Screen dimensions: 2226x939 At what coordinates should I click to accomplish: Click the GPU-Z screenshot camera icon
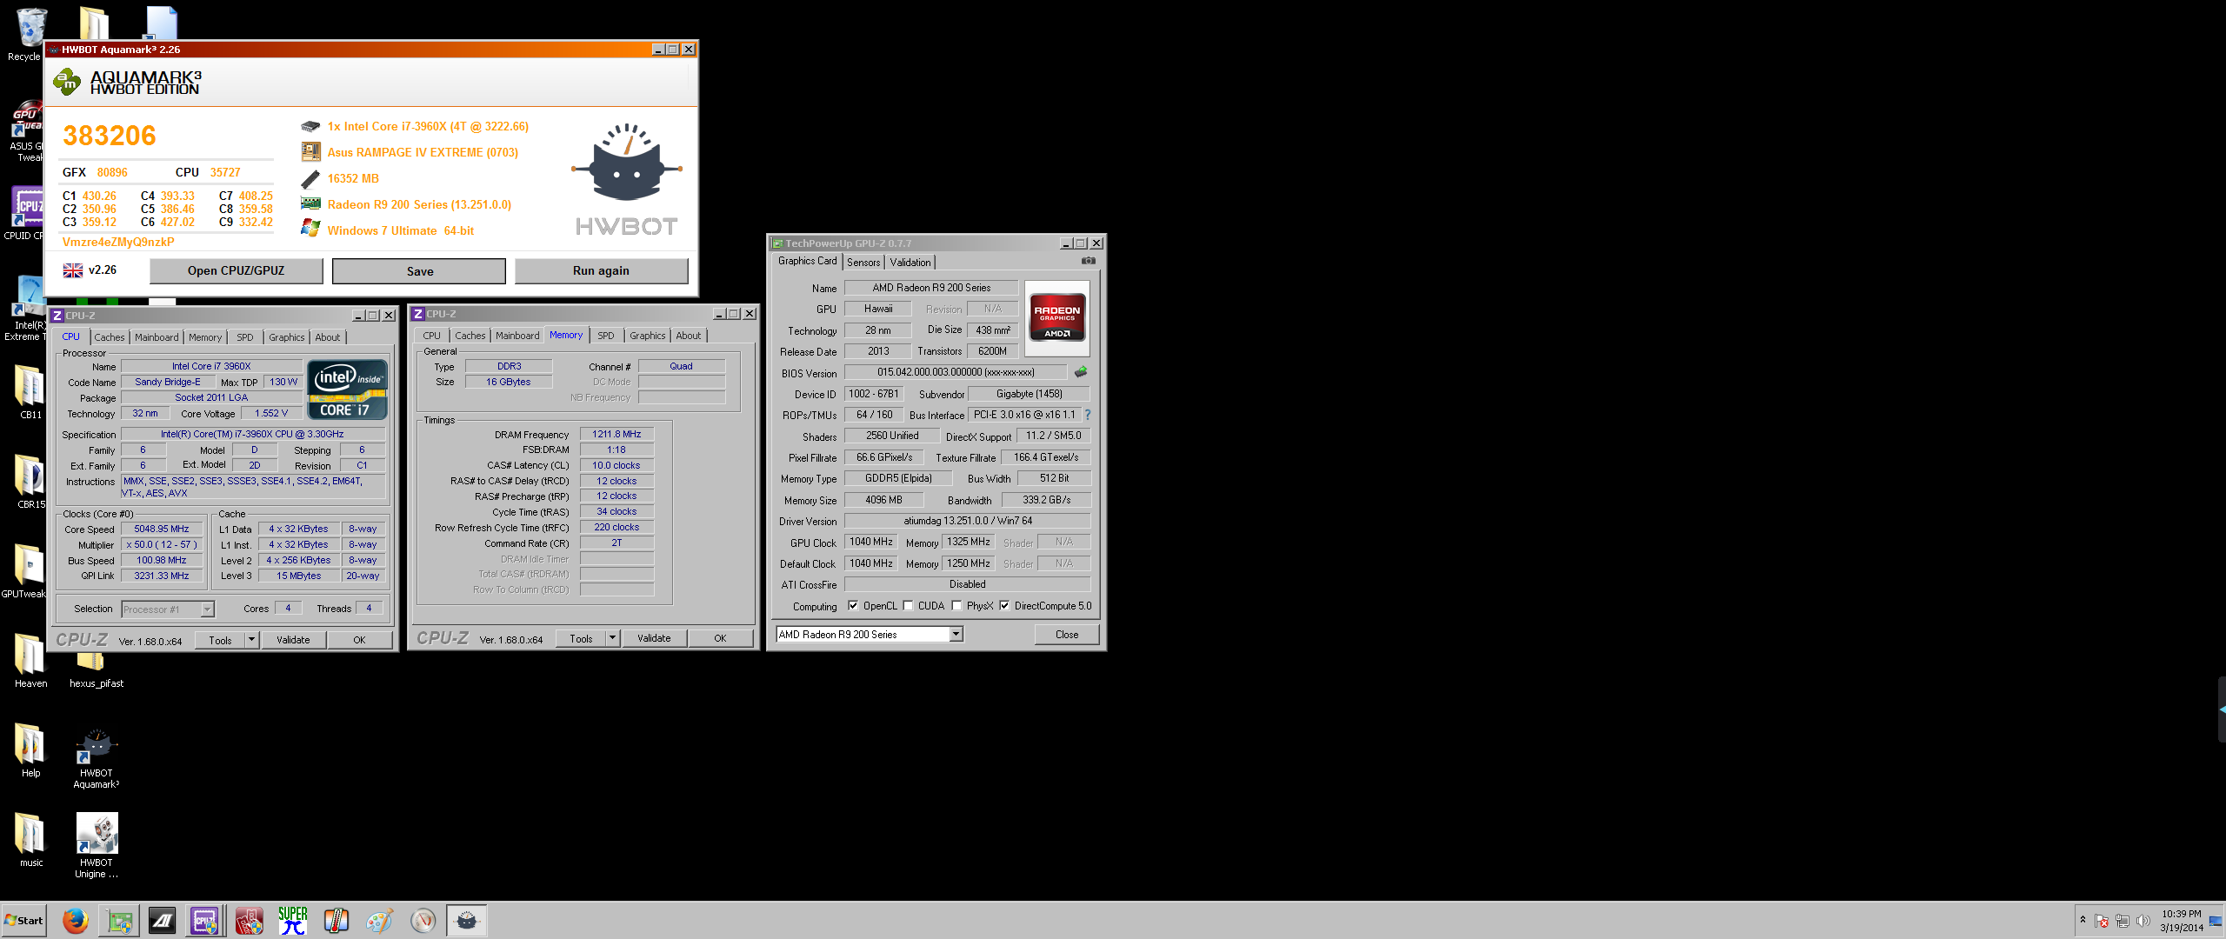[1088, 261]
